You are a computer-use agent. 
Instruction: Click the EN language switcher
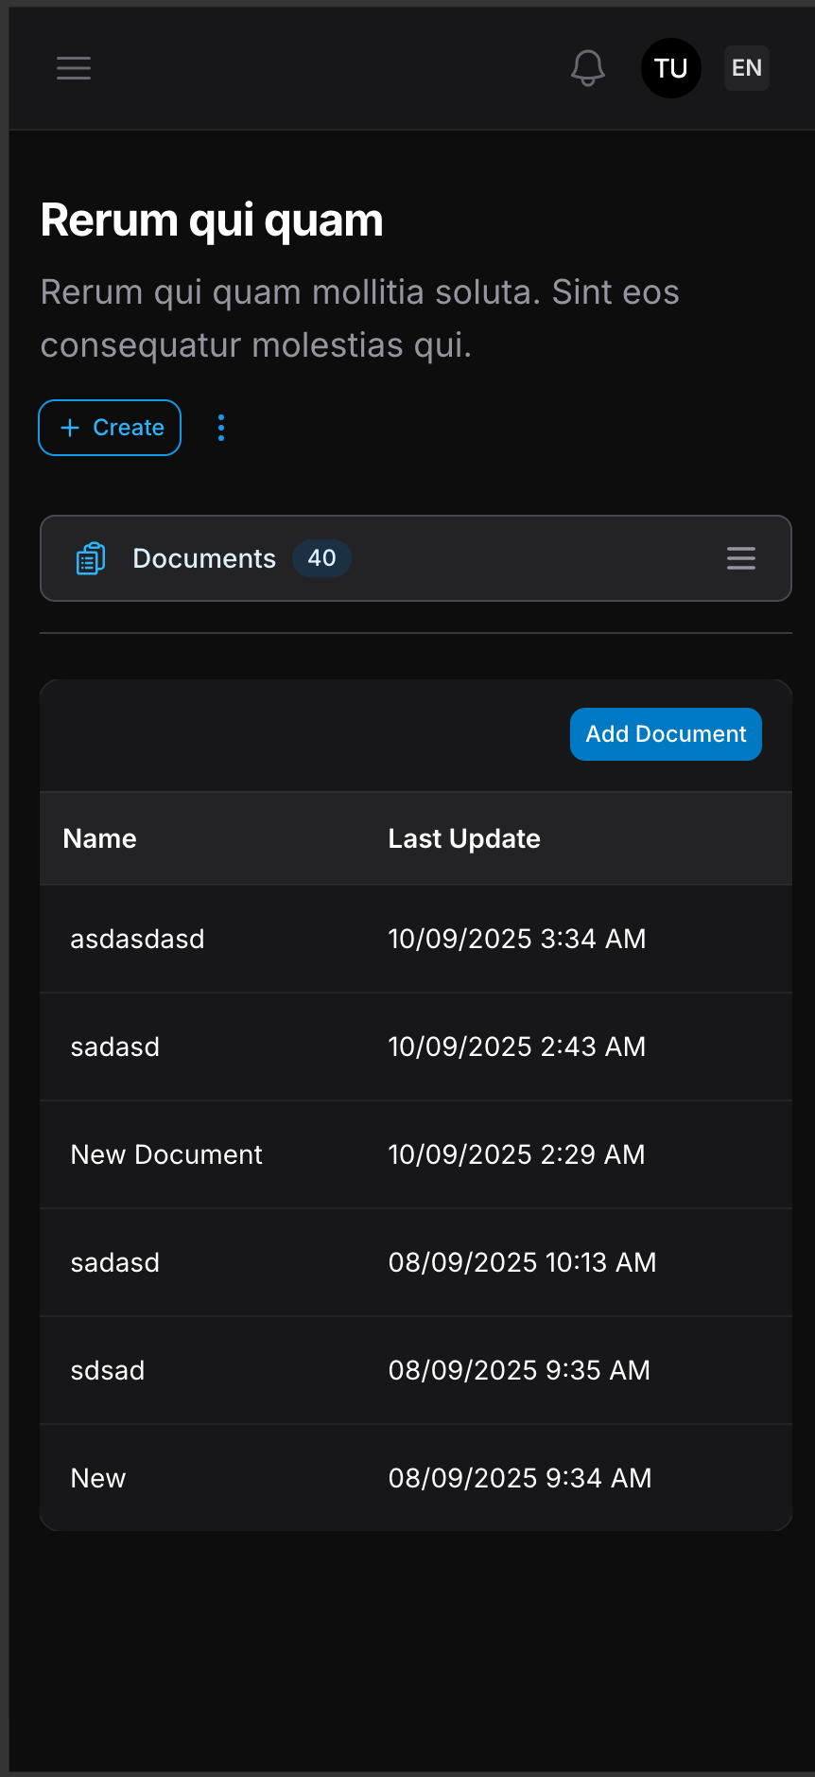[746, 67]
